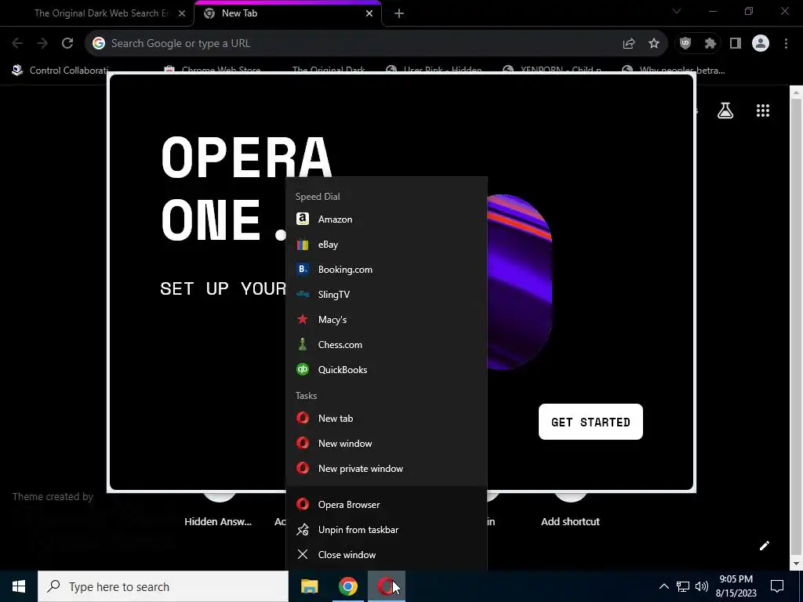Close The Original Dark Web Search tab

coord(182,13)
